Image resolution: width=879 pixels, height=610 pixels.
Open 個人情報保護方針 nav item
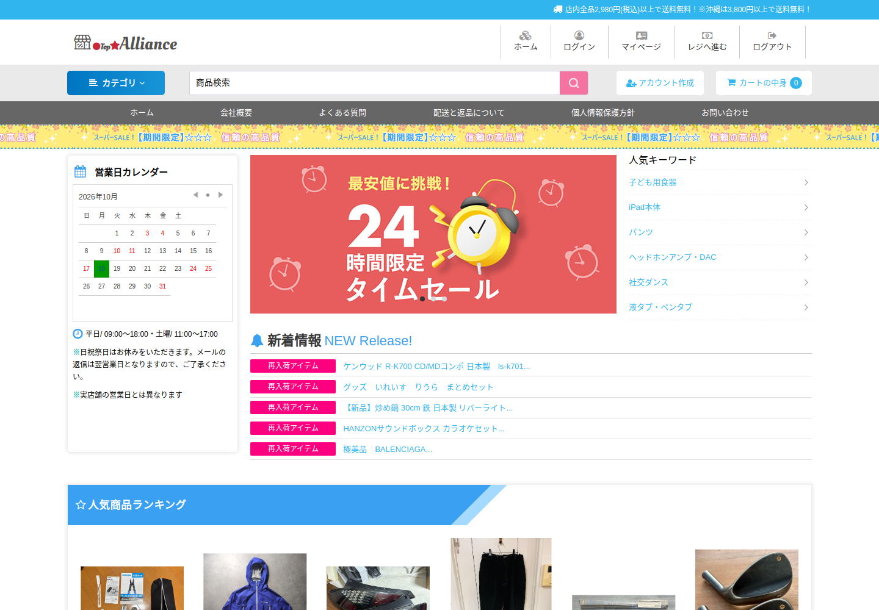click(602, 113)
